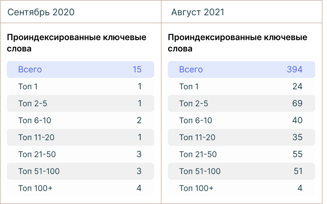Select Топ 2-5 row in Сентябрь 2020
Viewport: 327px width, 204px height.
point(80,103)
